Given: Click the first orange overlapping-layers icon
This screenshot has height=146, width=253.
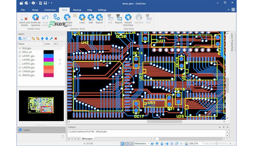Looking at the screenshot, I should pos(33,39).
